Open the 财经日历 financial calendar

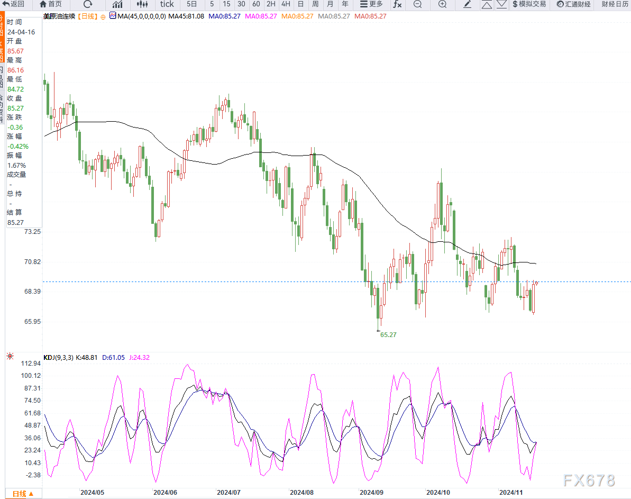(x=615, y=4)
